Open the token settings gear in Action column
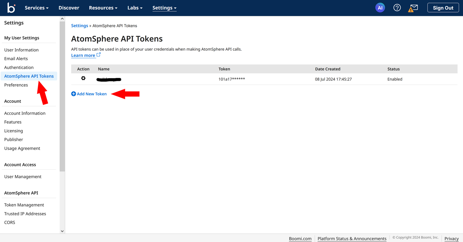The image size is (463, 242). coord(83,78)
